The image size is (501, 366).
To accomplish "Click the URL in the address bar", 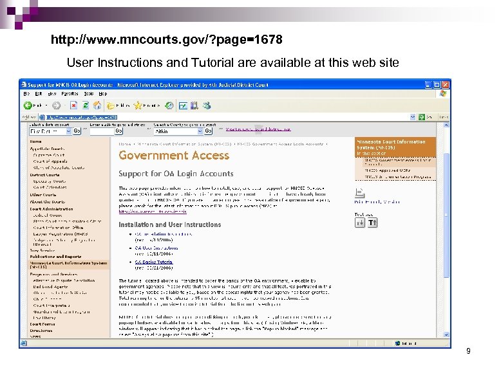I will point(82,118).
